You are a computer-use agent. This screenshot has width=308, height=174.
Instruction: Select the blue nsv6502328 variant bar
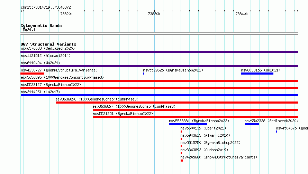point(252,124)
